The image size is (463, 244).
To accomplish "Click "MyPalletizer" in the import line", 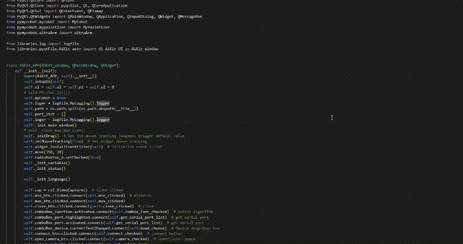I will (96, 27).
